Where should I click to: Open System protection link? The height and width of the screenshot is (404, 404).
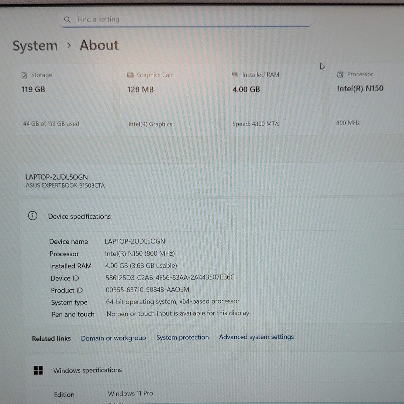pos(183,337)
